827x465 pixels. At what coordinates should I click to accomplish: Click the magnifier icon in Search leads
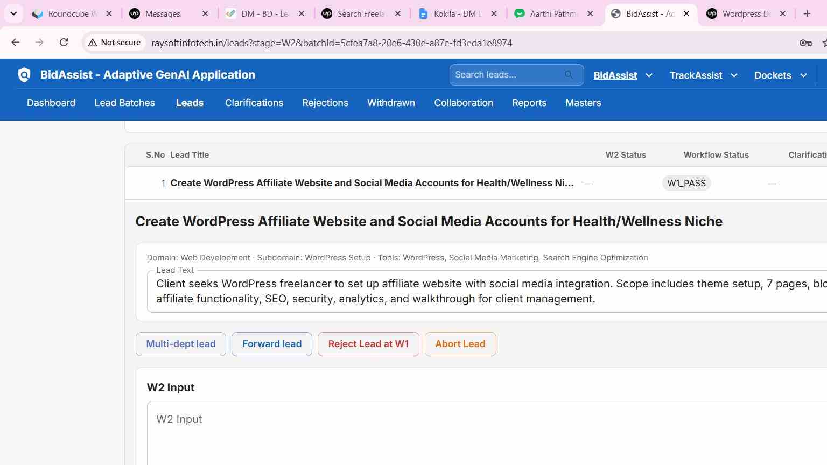pos(569,75)
